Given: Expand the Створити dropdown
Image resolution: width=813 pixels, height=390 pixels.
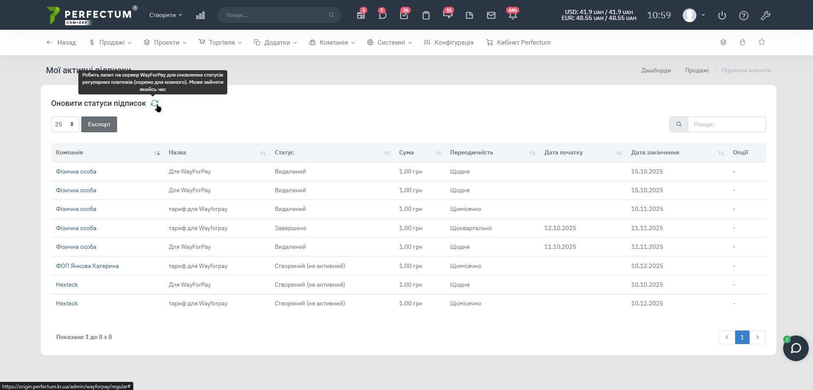Looking at the screenshot, I should 165,15.
